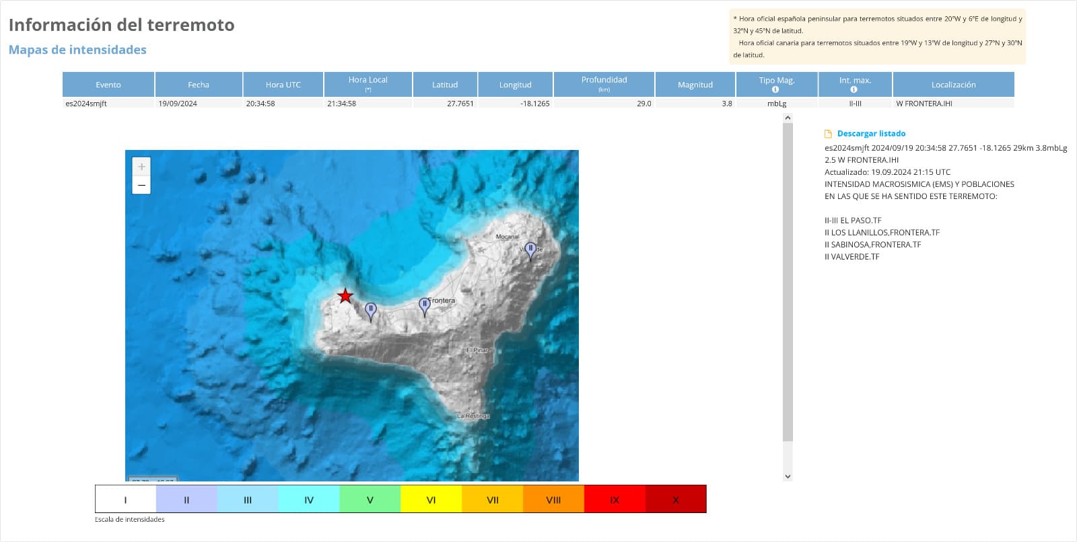
Task: Click the II-III EL PASO.TF listing line
Action: [853, 221]
